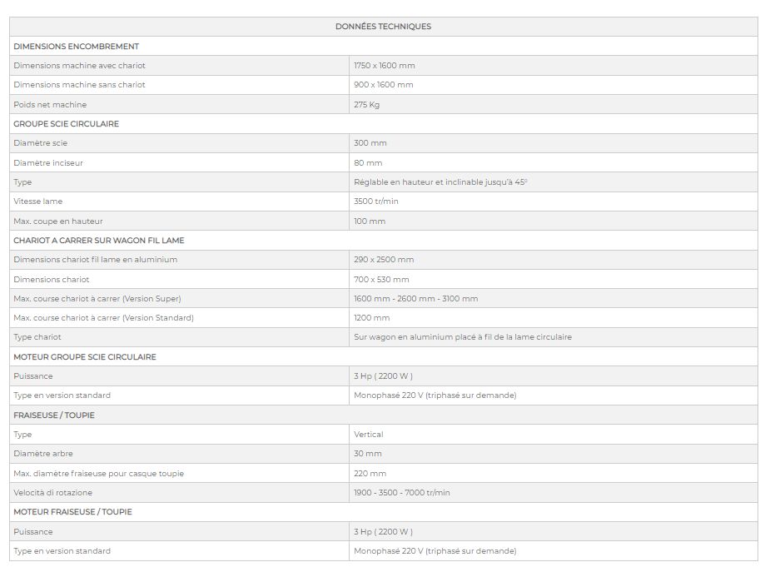Select the 1600 mm - 2600 mm - 3100 mm cell
This screenshot has width=765, height=567.
click(415, 299)
